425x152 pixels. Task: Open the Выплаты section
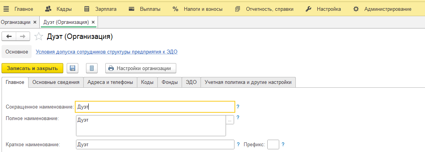coord(144,9)
